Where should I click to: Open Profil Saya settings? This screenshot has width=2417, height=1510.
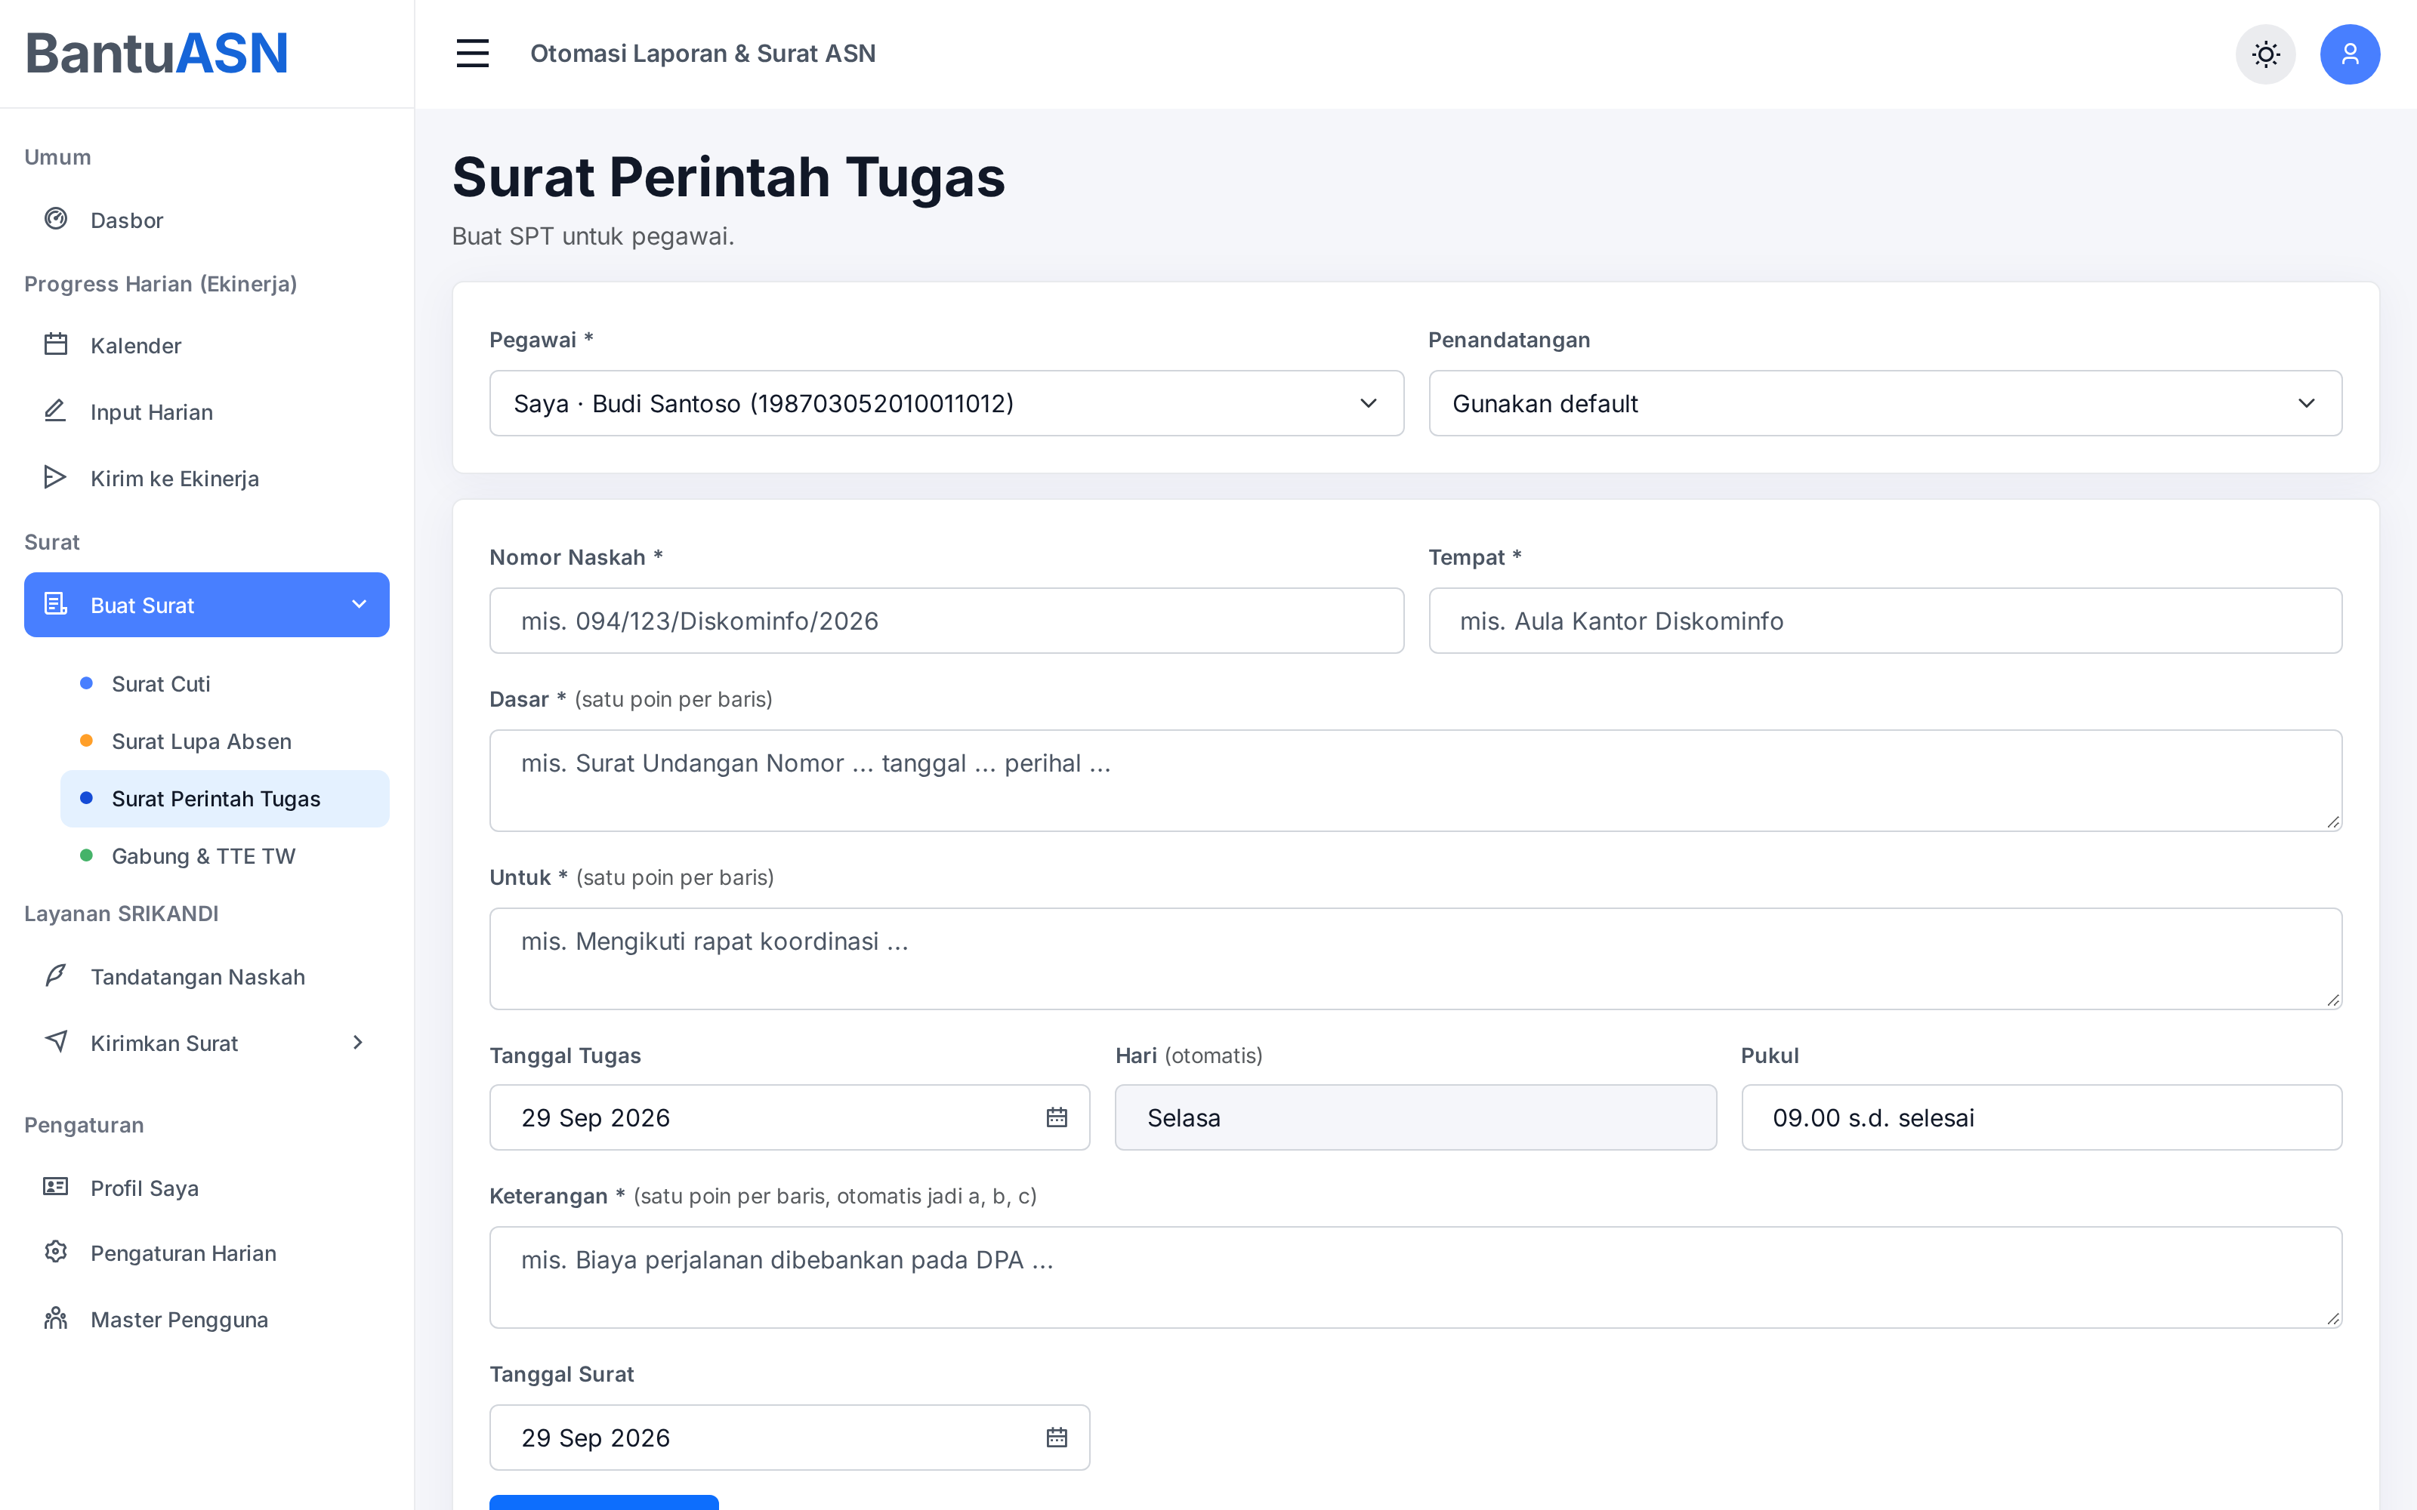click(x=207, y=1188)
